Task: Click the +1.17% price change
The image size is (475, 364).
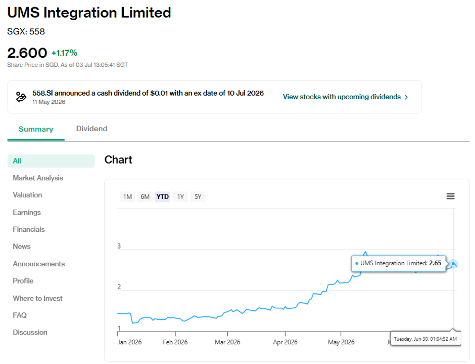Action: coord(64,53)
